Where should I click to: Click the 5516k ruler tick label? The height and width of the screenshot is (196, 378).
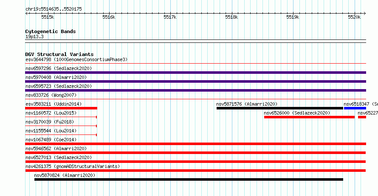coord(109,17)
